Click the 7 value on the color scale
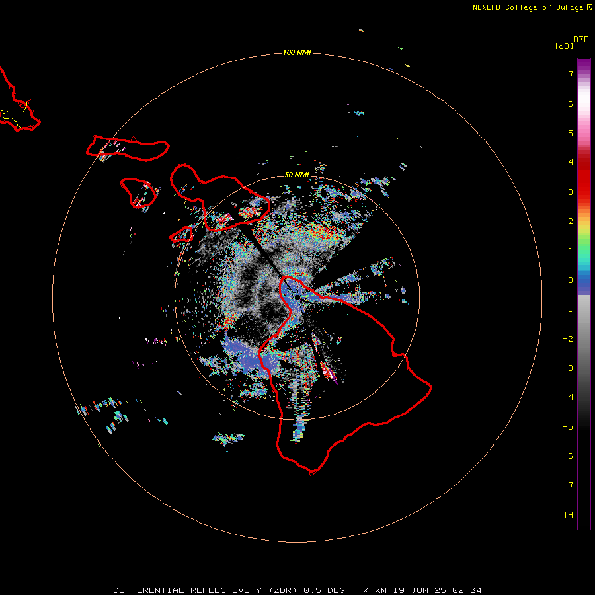Viewport: 595px width, 595px height. 571,74
